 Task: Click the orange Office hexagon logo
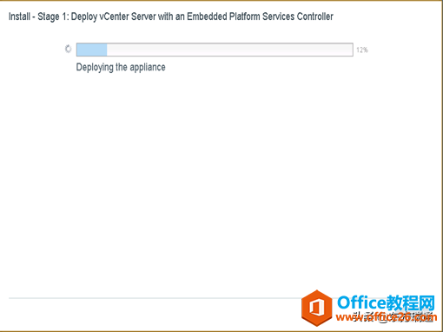point(317,308)
